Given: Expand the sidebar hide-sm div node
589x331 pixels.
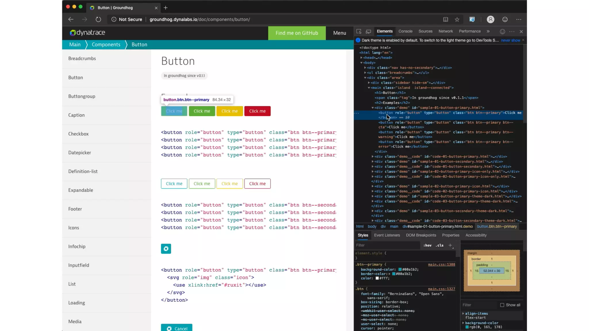Looking at the screenshot, I should 369,82.
